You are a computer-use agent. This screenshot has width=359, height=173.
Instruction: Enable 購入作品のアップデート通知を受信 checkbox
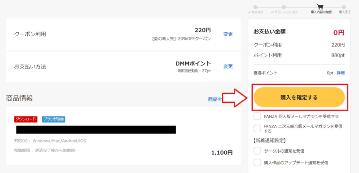(x=257, y=163)
